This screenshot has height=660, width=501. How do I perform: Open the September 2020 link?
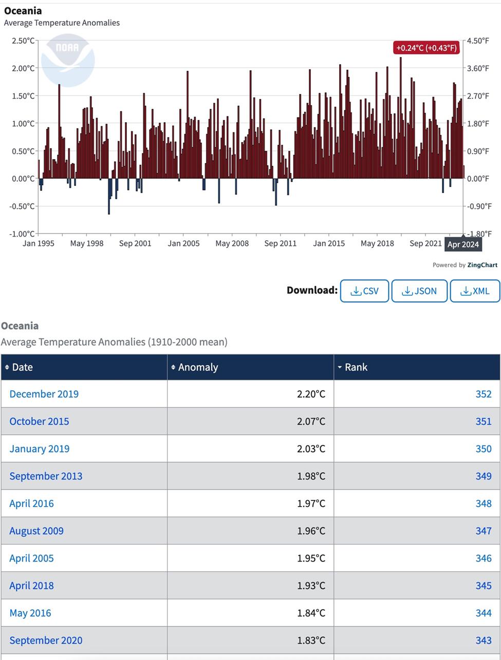coord(46,640)
